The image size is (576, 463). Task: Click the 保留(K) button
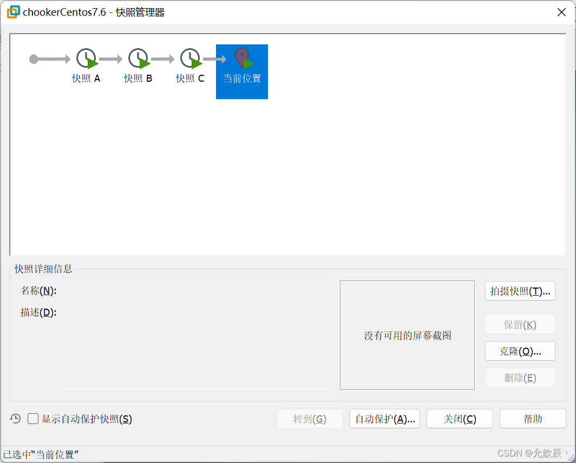click(520, 324)
